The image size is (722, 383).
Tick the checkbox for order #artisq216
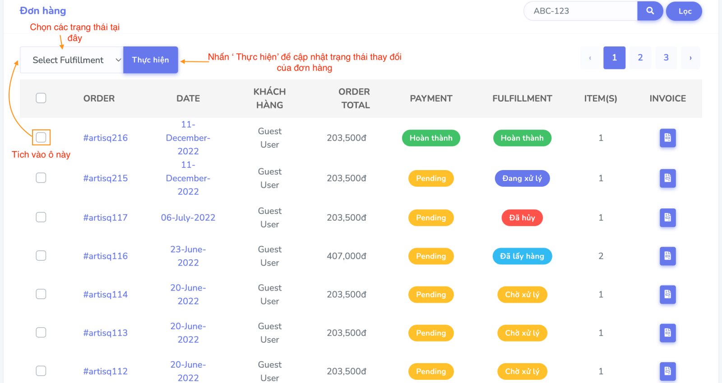coord(41,137)
